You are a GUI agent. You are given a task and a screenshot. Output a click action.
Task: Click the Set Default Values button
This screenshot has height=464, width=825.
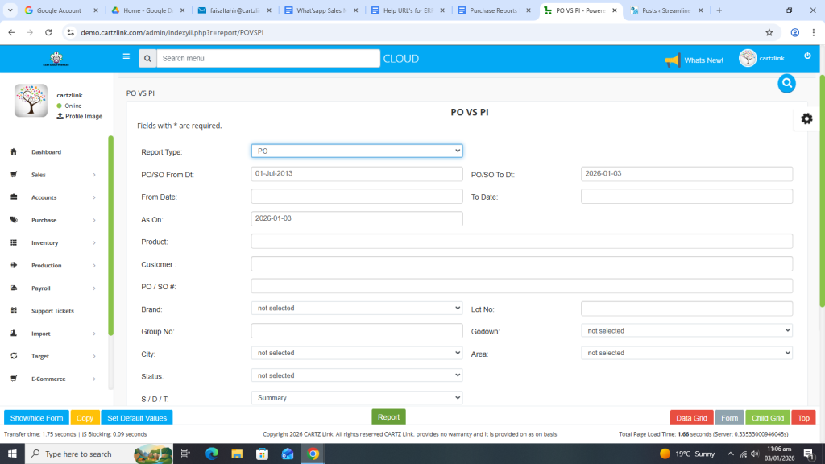pyautogui.click(x=137, y=418)
